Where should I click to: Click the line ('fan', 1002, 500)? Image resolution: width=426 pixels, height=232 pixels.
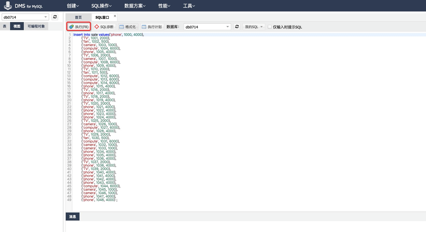coord(96,42)
